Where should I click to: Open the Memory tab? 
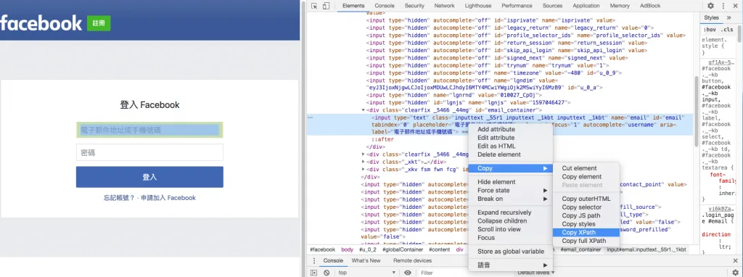click(620, 6)
